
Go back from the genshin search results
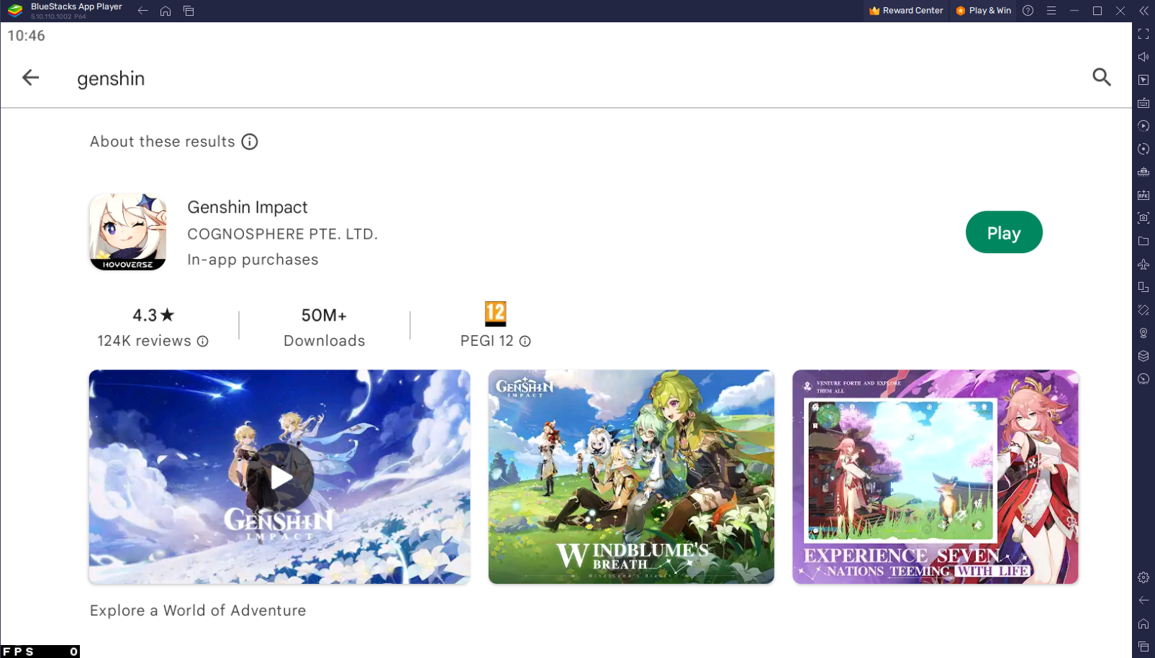tap(30, 78)
